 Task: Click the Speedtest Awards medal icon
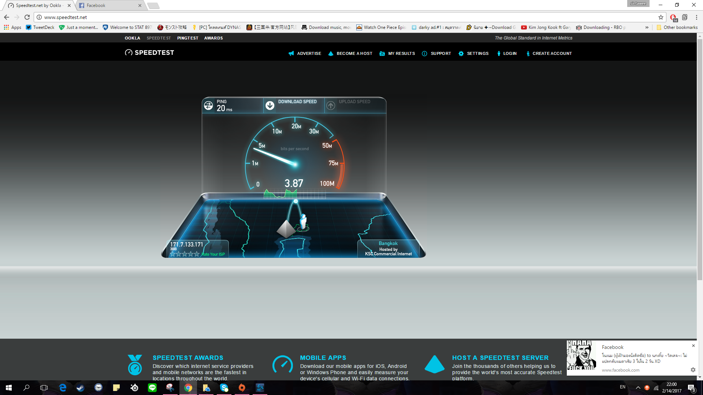[135, 365]
